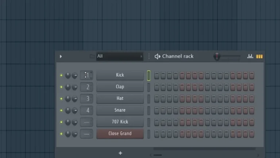Click the 707 Kick panning knob

tap(68, 122)
